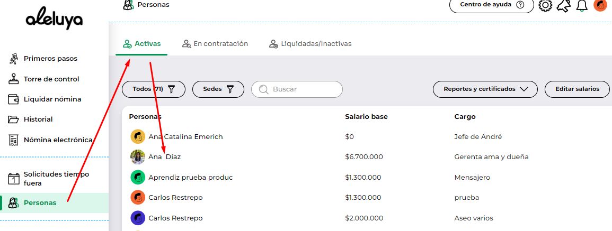Expand Reportes y certificados dropdown
Image resolution: width=612 pixels, height=231 pixels.
(485, 89)
